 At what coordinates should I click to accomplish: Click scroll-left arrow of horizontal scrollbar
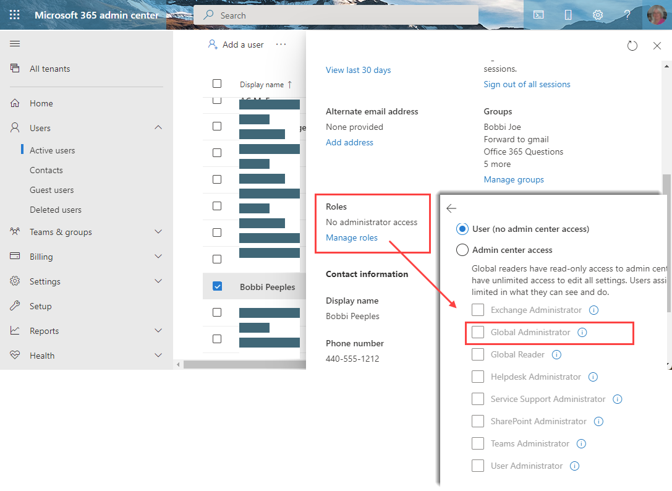[178, 364]
